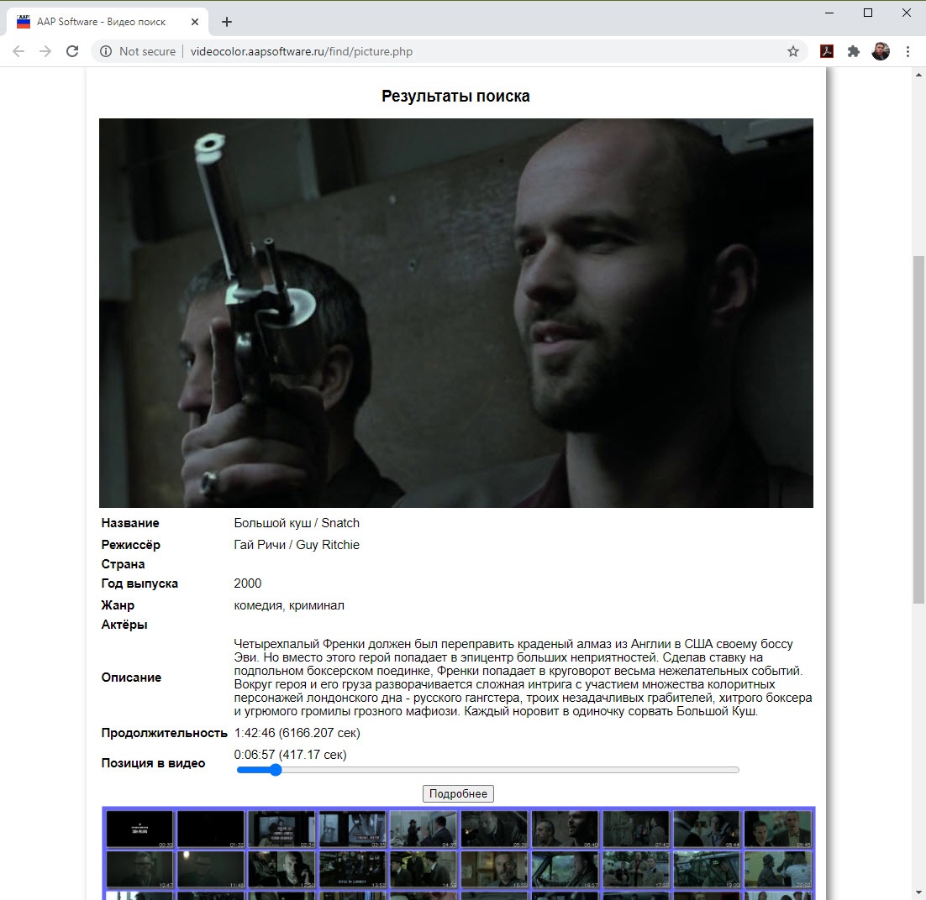Click the release year 2000
The image size is (926, 900).
247,583
